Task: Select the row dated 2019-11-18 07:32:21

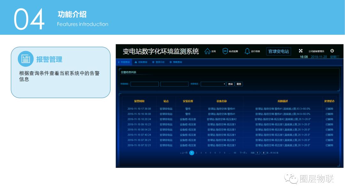Action: pos(229,145)
